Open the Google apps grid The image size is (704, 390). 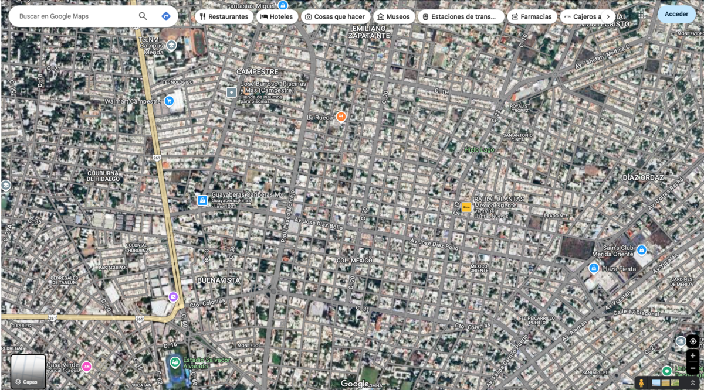pyautogui.click(x=642, y=15)
